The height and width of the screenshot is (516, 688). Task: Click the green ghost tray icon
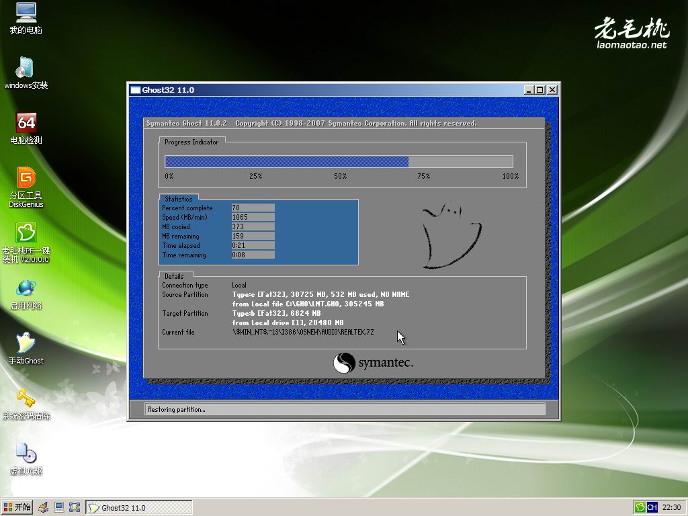pyautogui.click(x=640, y=507)
